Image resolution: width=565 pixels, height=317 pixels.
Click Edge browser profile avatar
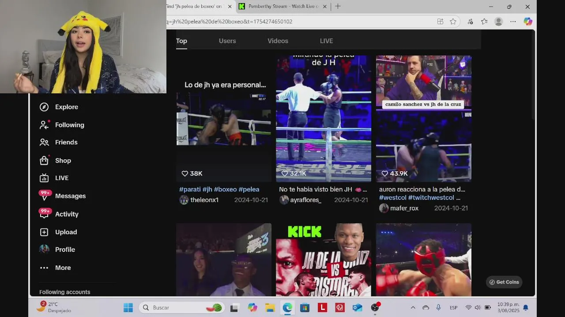click(499, 22)
